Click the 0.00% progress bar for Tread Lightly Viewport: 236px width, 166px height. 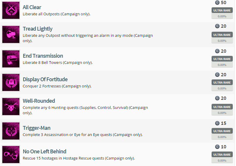(x=222, y=41)
